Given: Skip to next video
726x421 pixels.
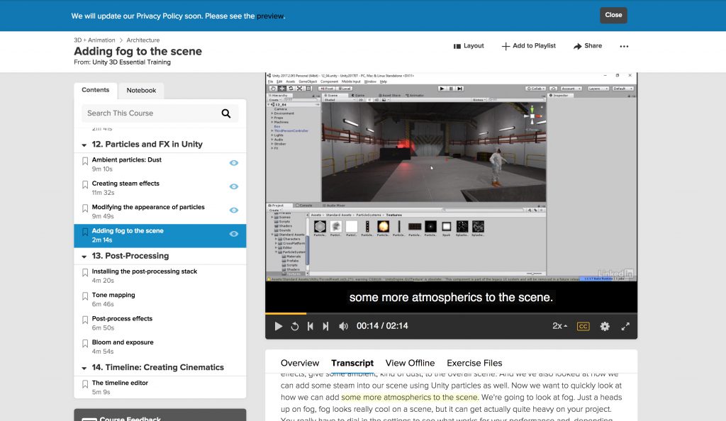Looking at the screenshot, I should pos(325,326).
